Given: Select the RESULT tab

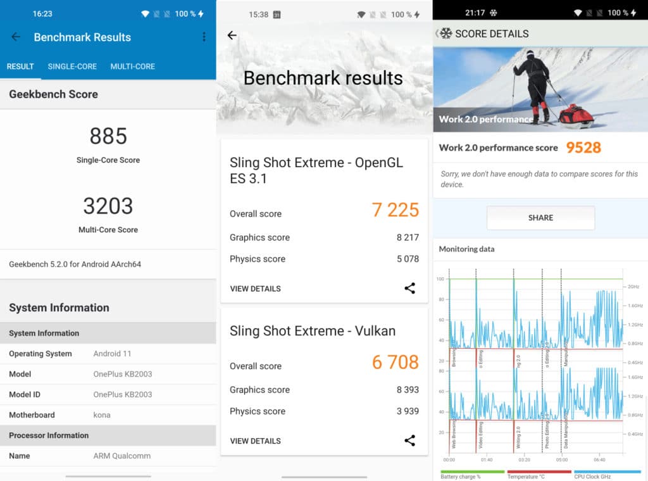Looking at the screenshot, I should click(20, 66).
